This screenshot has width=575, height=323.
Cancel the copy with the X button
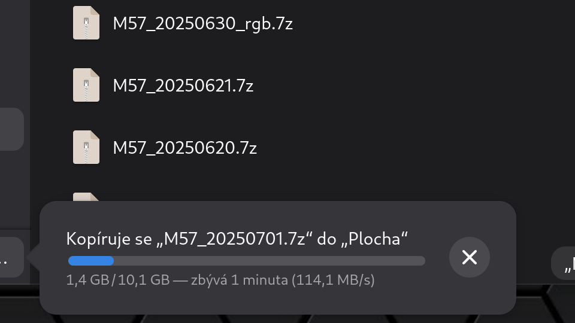[x=470, y=257]
